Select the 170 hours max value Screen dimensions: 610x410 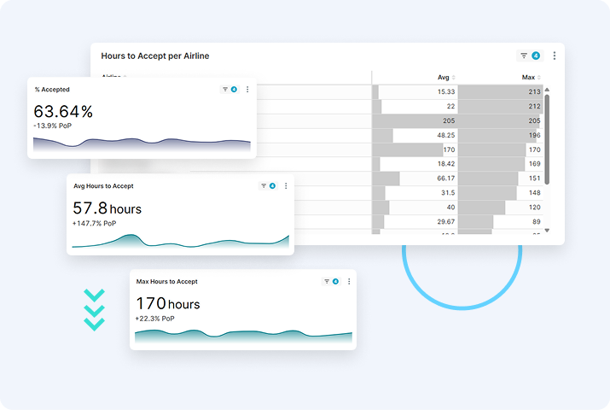click(x=168, y=304)
